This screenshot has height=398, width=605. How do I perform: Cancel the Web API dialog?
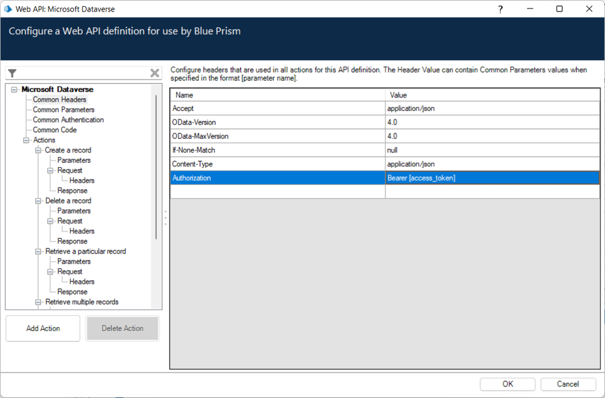pos(567,383)
